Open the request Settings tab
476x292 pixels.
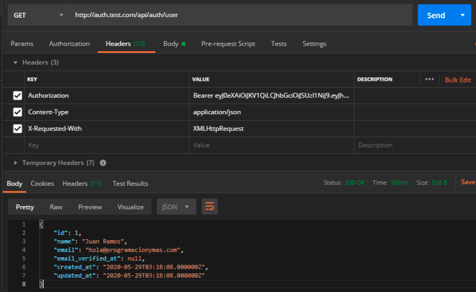[x=314, y=44]
